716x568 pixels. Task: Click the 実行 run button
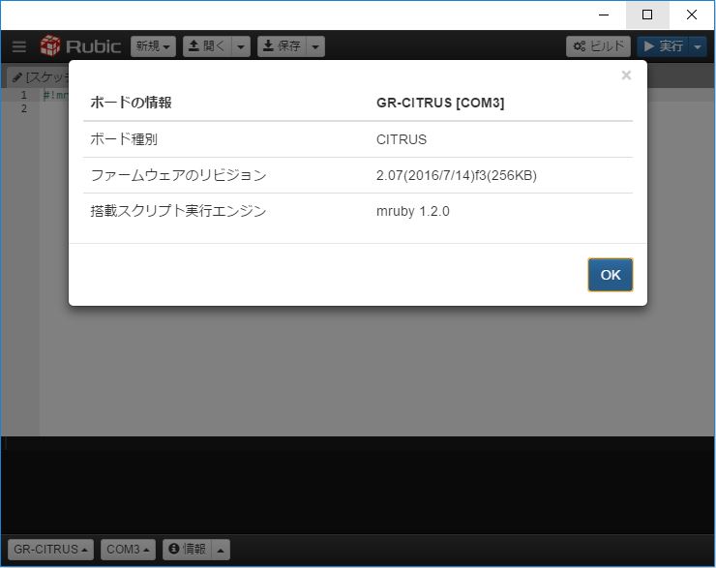[663, 46]
